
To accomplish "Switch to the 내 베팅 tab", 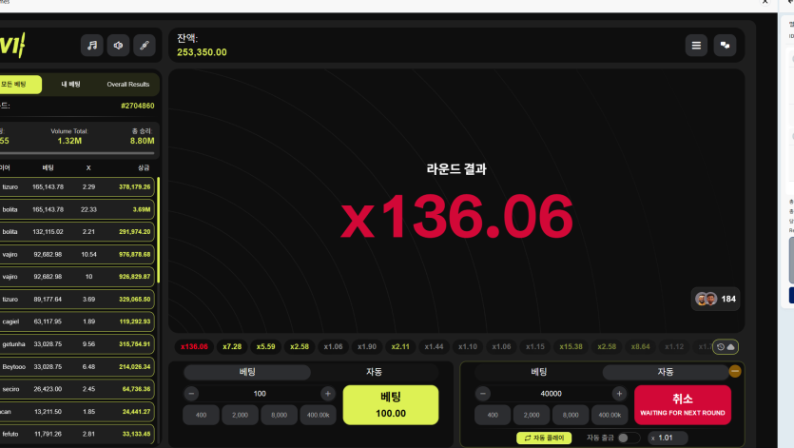I will point(71,84).
